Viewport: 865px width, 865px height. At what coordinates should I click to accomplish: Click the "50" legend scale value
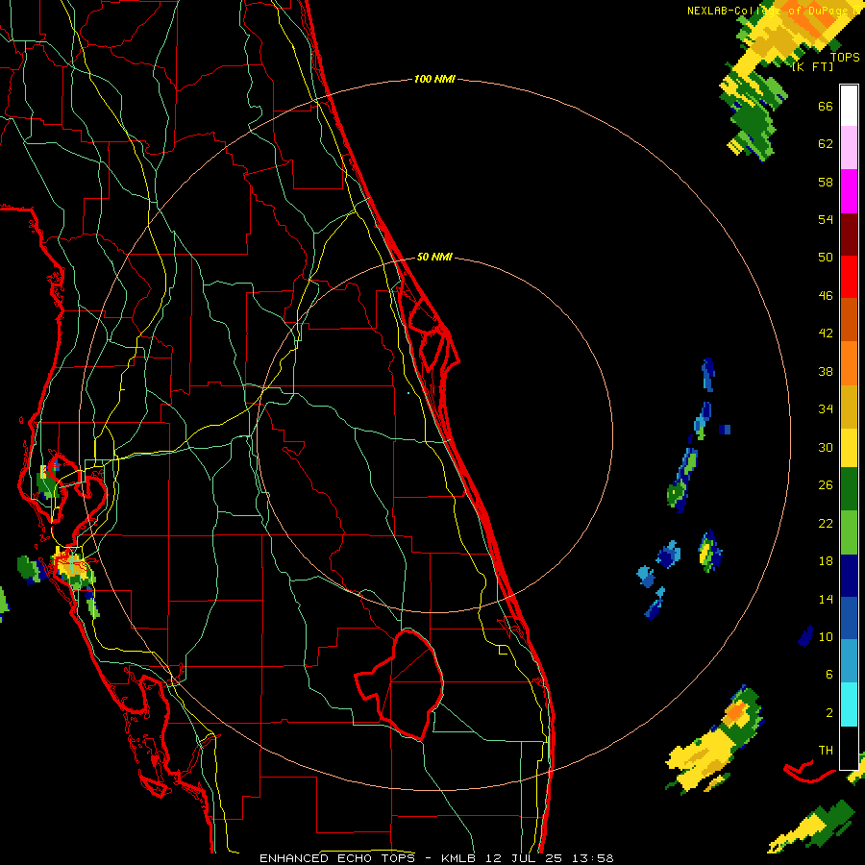tap(826, 258)
